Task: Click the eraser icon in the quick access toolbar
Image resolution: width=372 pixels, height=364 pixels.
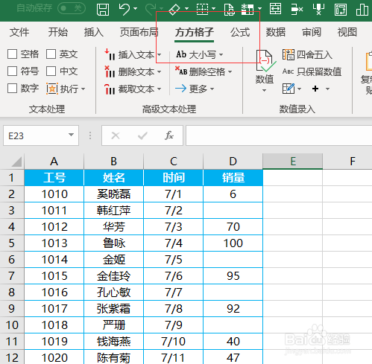Action: click(174, 10)
